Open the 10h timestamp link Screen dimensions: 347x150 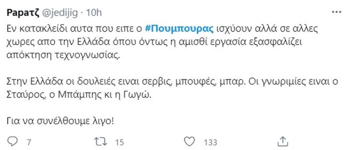point(94,13)
